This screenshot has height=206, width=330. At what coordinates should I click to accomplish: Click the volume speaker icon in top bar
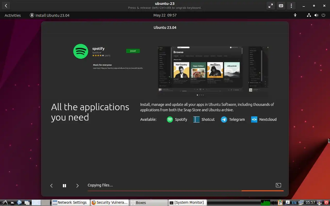click(x=316, y=15)
